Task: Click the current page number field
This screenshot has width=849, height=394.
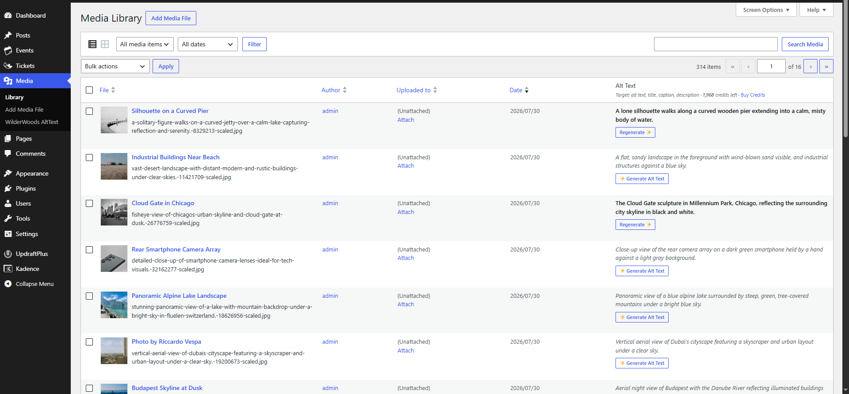Action: click(771, 66)
